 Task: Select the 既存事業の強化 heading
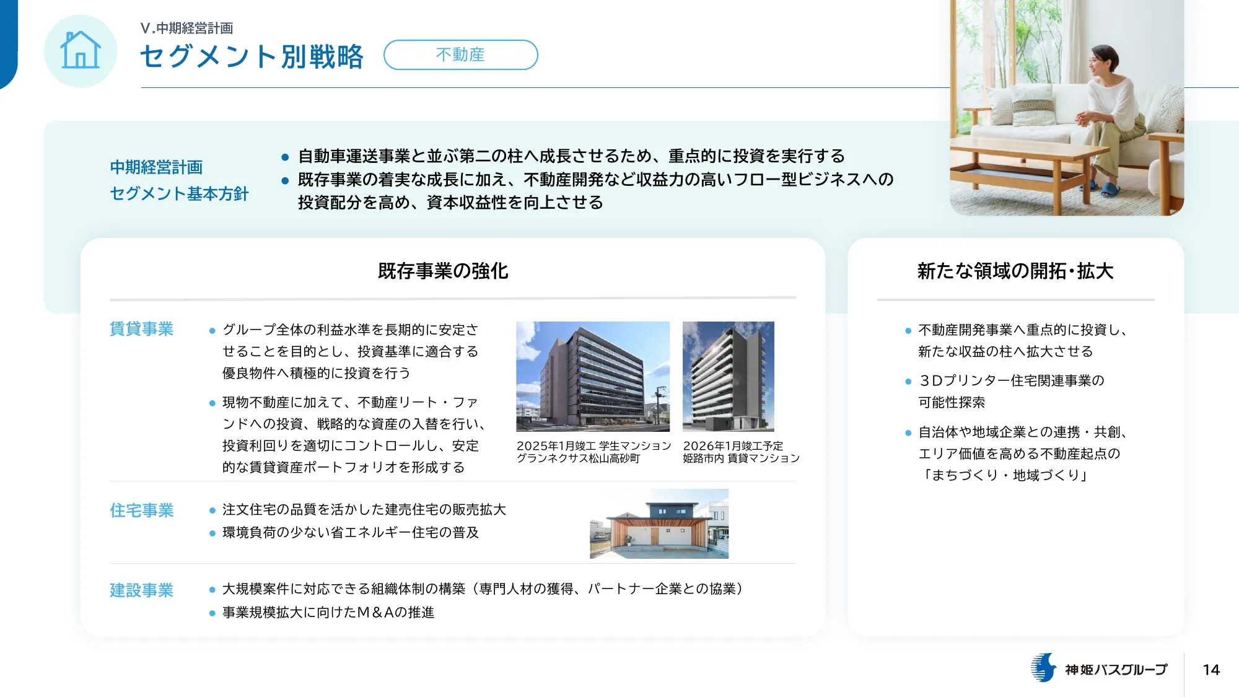coord(443,271)
